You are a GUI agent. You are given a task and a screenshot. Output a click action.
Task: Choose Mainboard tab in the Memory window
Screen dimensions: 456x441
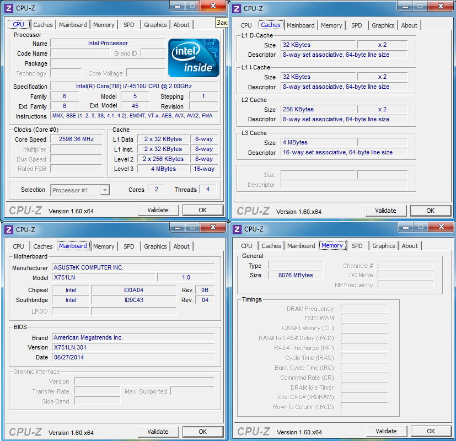tap(301, 246)
